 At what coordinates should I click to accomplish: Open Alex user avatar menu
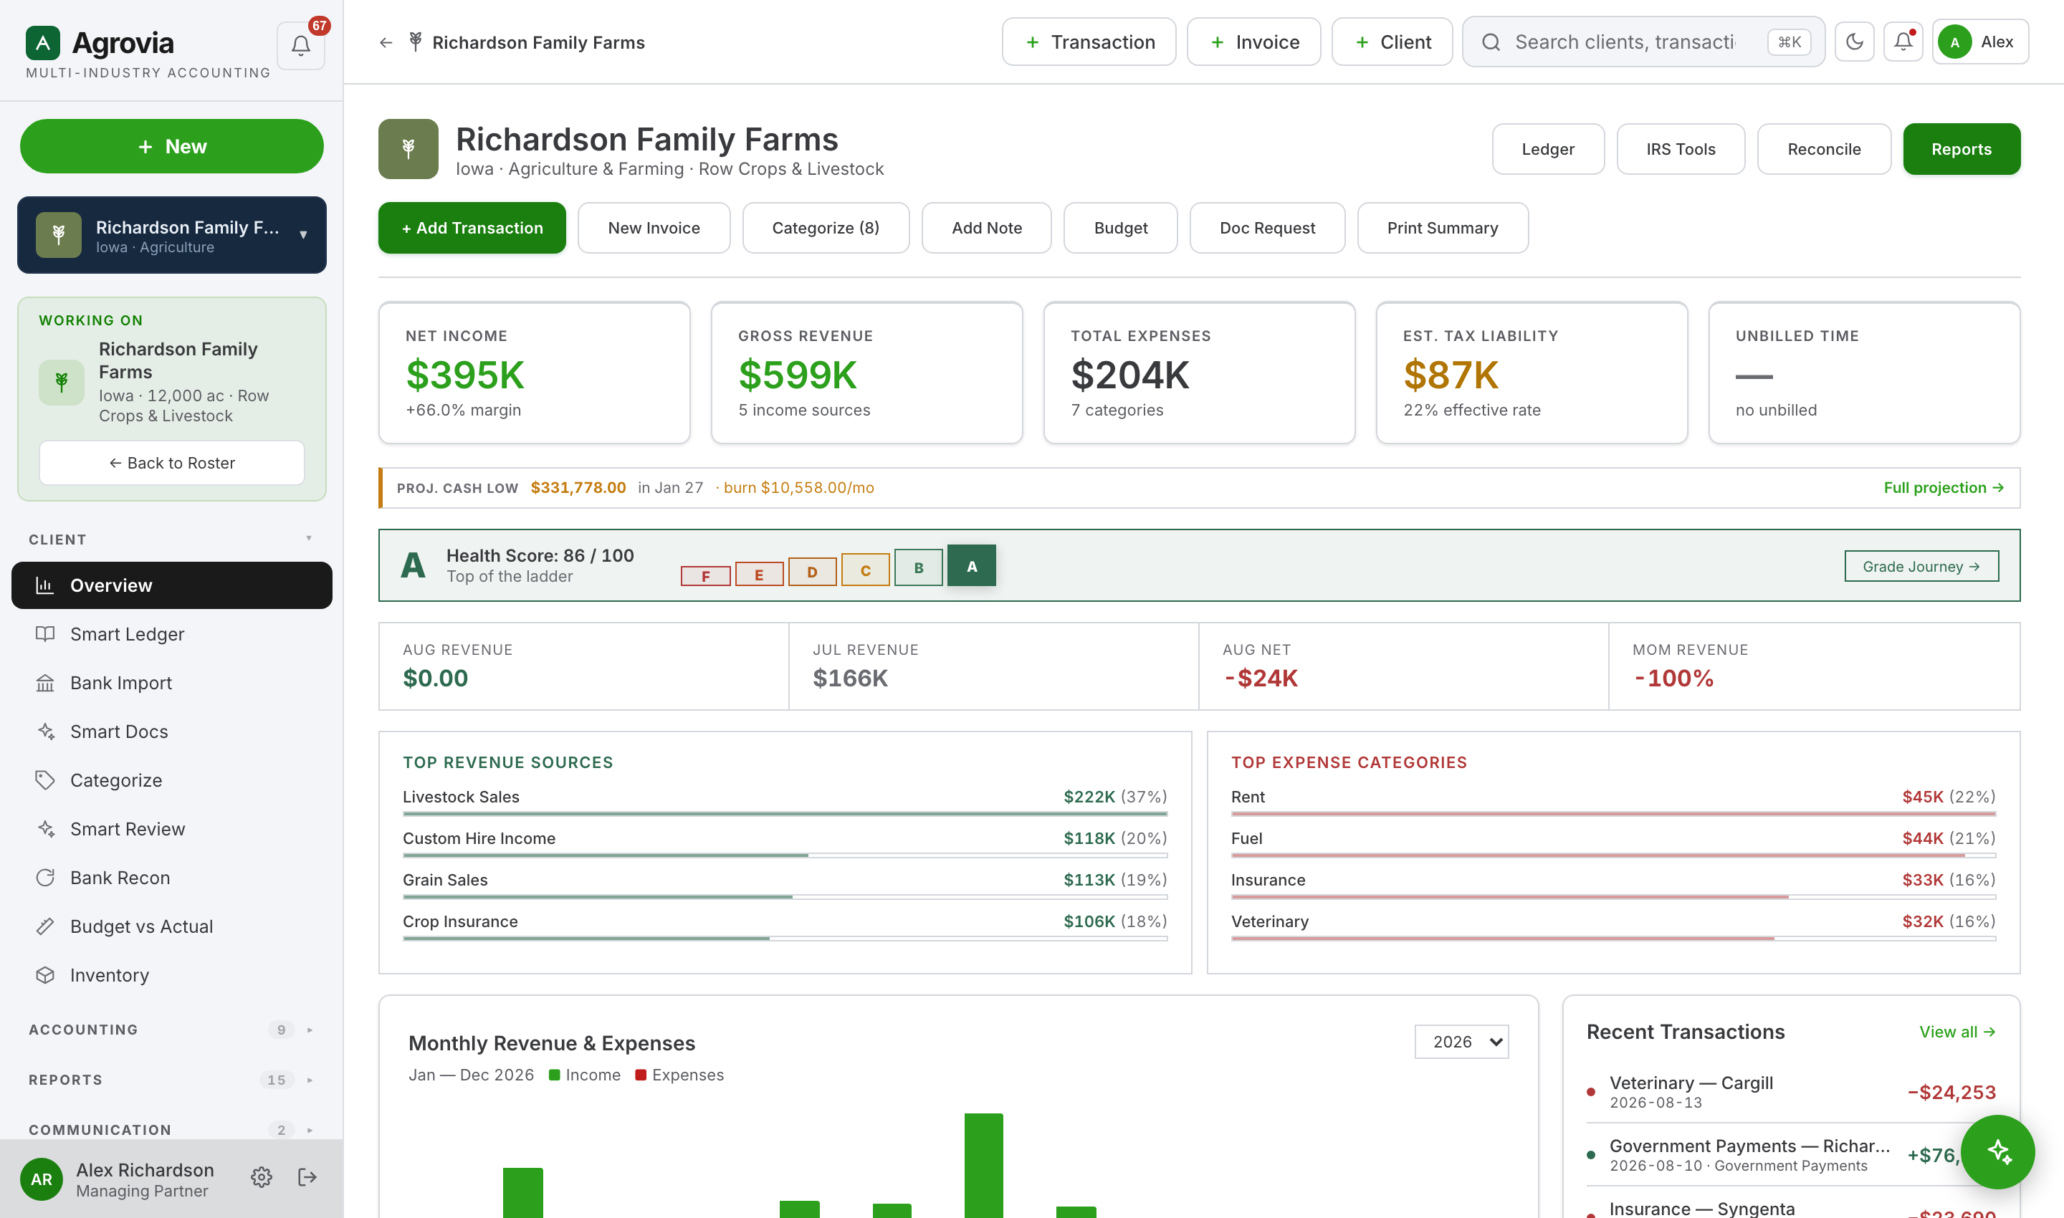point(1979,42)
